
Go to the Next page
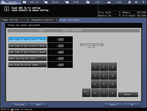point(38,105)
